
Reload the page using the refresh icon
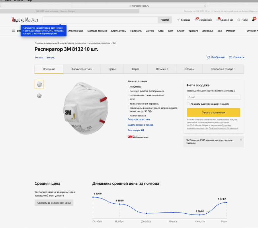click(x=205, y=5)
